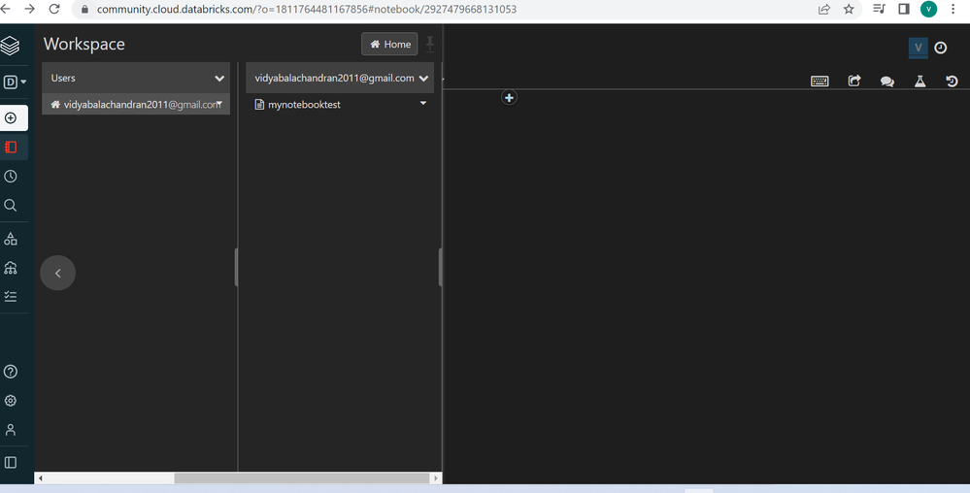Open the revision history icon
This screenshot has height=493, width=970.
(952, 82)
